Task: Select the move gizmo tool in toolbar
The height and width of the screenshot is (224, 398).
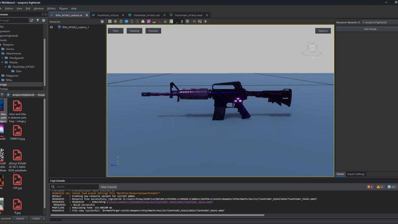Action: pyautogui.click(x=115, y=21)
